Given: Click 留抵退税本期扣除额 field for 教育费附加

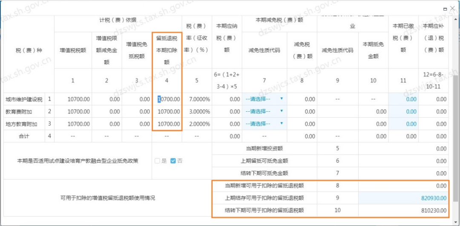Looking at the screenshot, I should coord(167,112).
